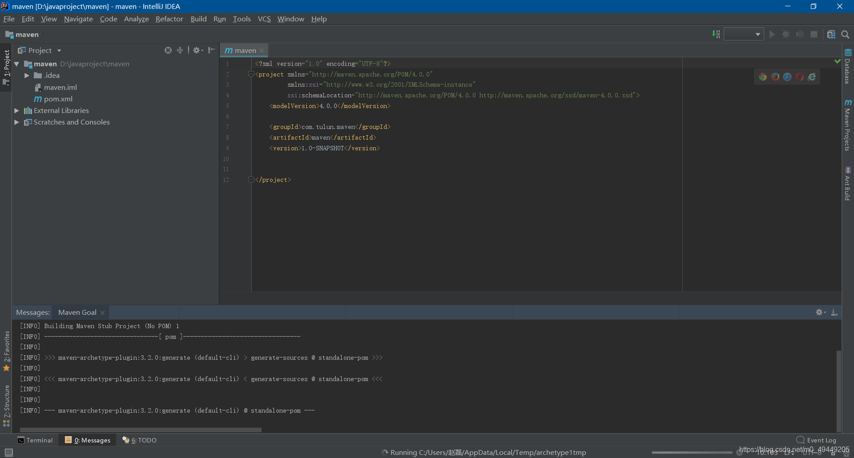
Task: Open the 0: Messages tool window
Action: [88, 440]
